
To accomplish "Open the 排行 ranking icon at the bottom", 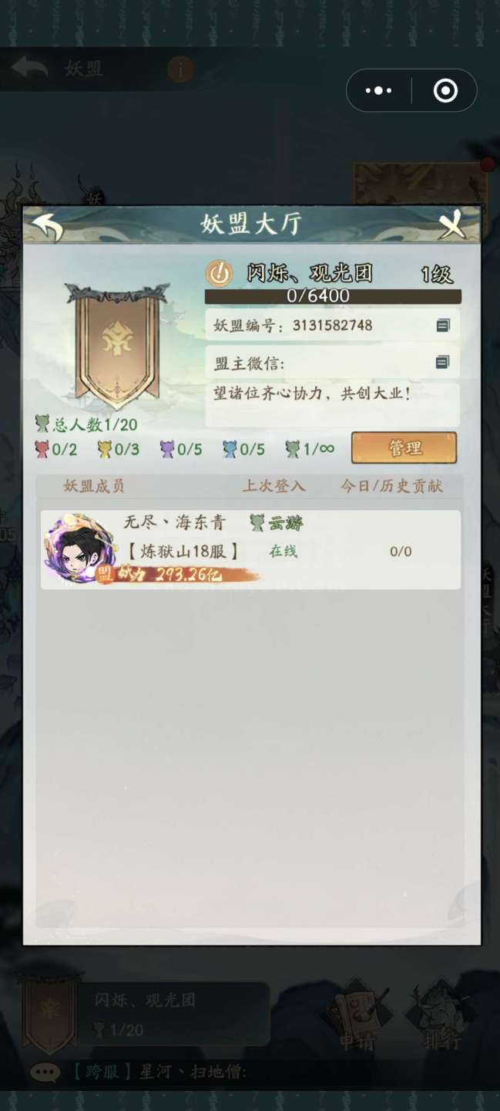I will (x=442, y=1017).
